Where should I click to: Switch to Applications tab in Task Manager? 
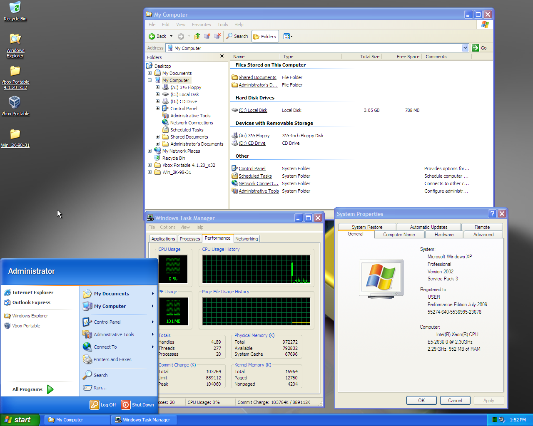coord(163,239)
